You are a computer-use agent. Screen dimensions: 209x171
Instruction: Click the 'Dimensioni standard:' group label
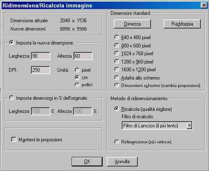coord(131,13)
